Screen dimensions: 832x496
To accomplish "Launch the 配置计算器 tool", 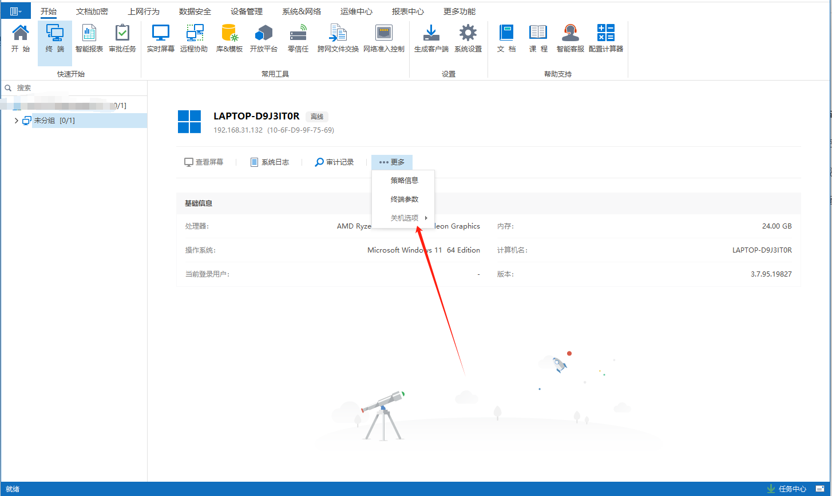I will (606, 38).
